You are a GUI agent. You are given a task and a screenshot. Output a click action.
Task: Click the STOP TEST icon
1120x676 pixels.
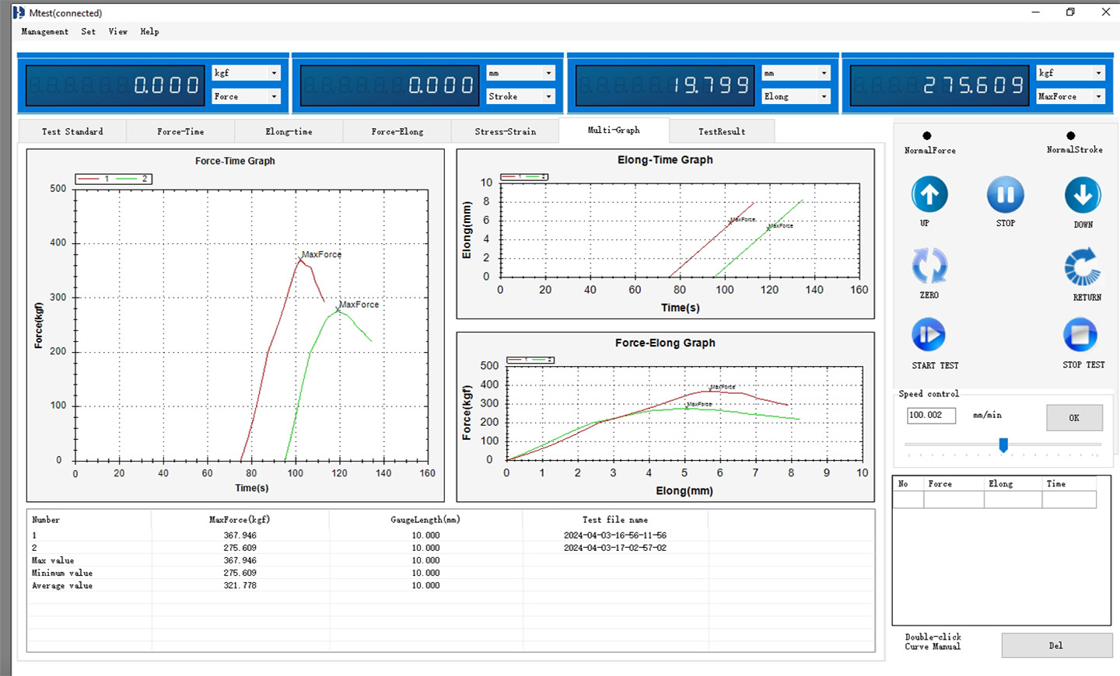point(1080,336)
